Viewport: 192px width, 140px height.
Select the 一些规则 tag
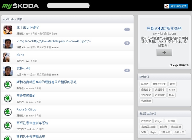tap(171, 121)
